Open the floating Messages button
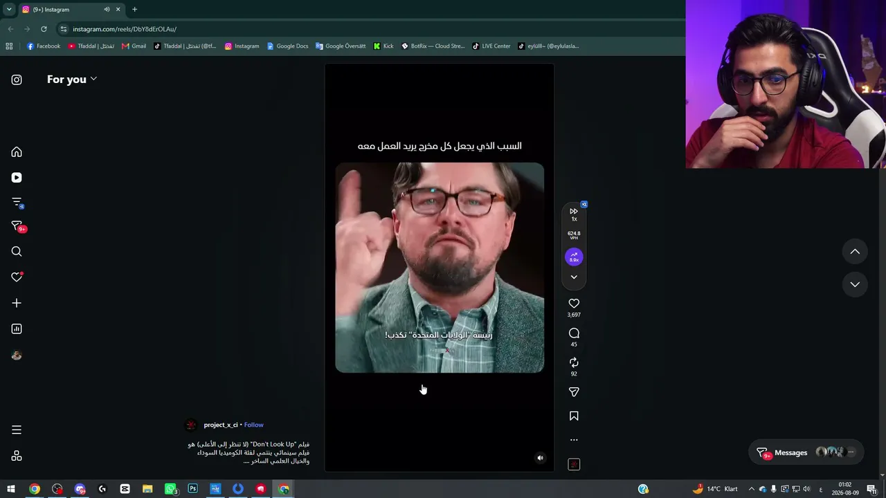The height and width of the screenshot is (498, 886). pos(806,452)
